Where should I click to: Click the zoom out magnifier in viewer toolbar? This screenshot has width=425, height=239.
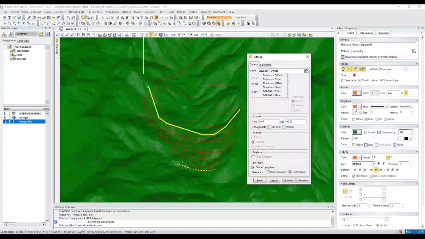point(72,35)
